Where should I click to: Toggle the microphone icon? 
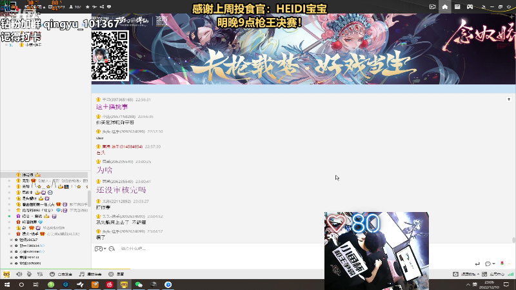point(29,275)
